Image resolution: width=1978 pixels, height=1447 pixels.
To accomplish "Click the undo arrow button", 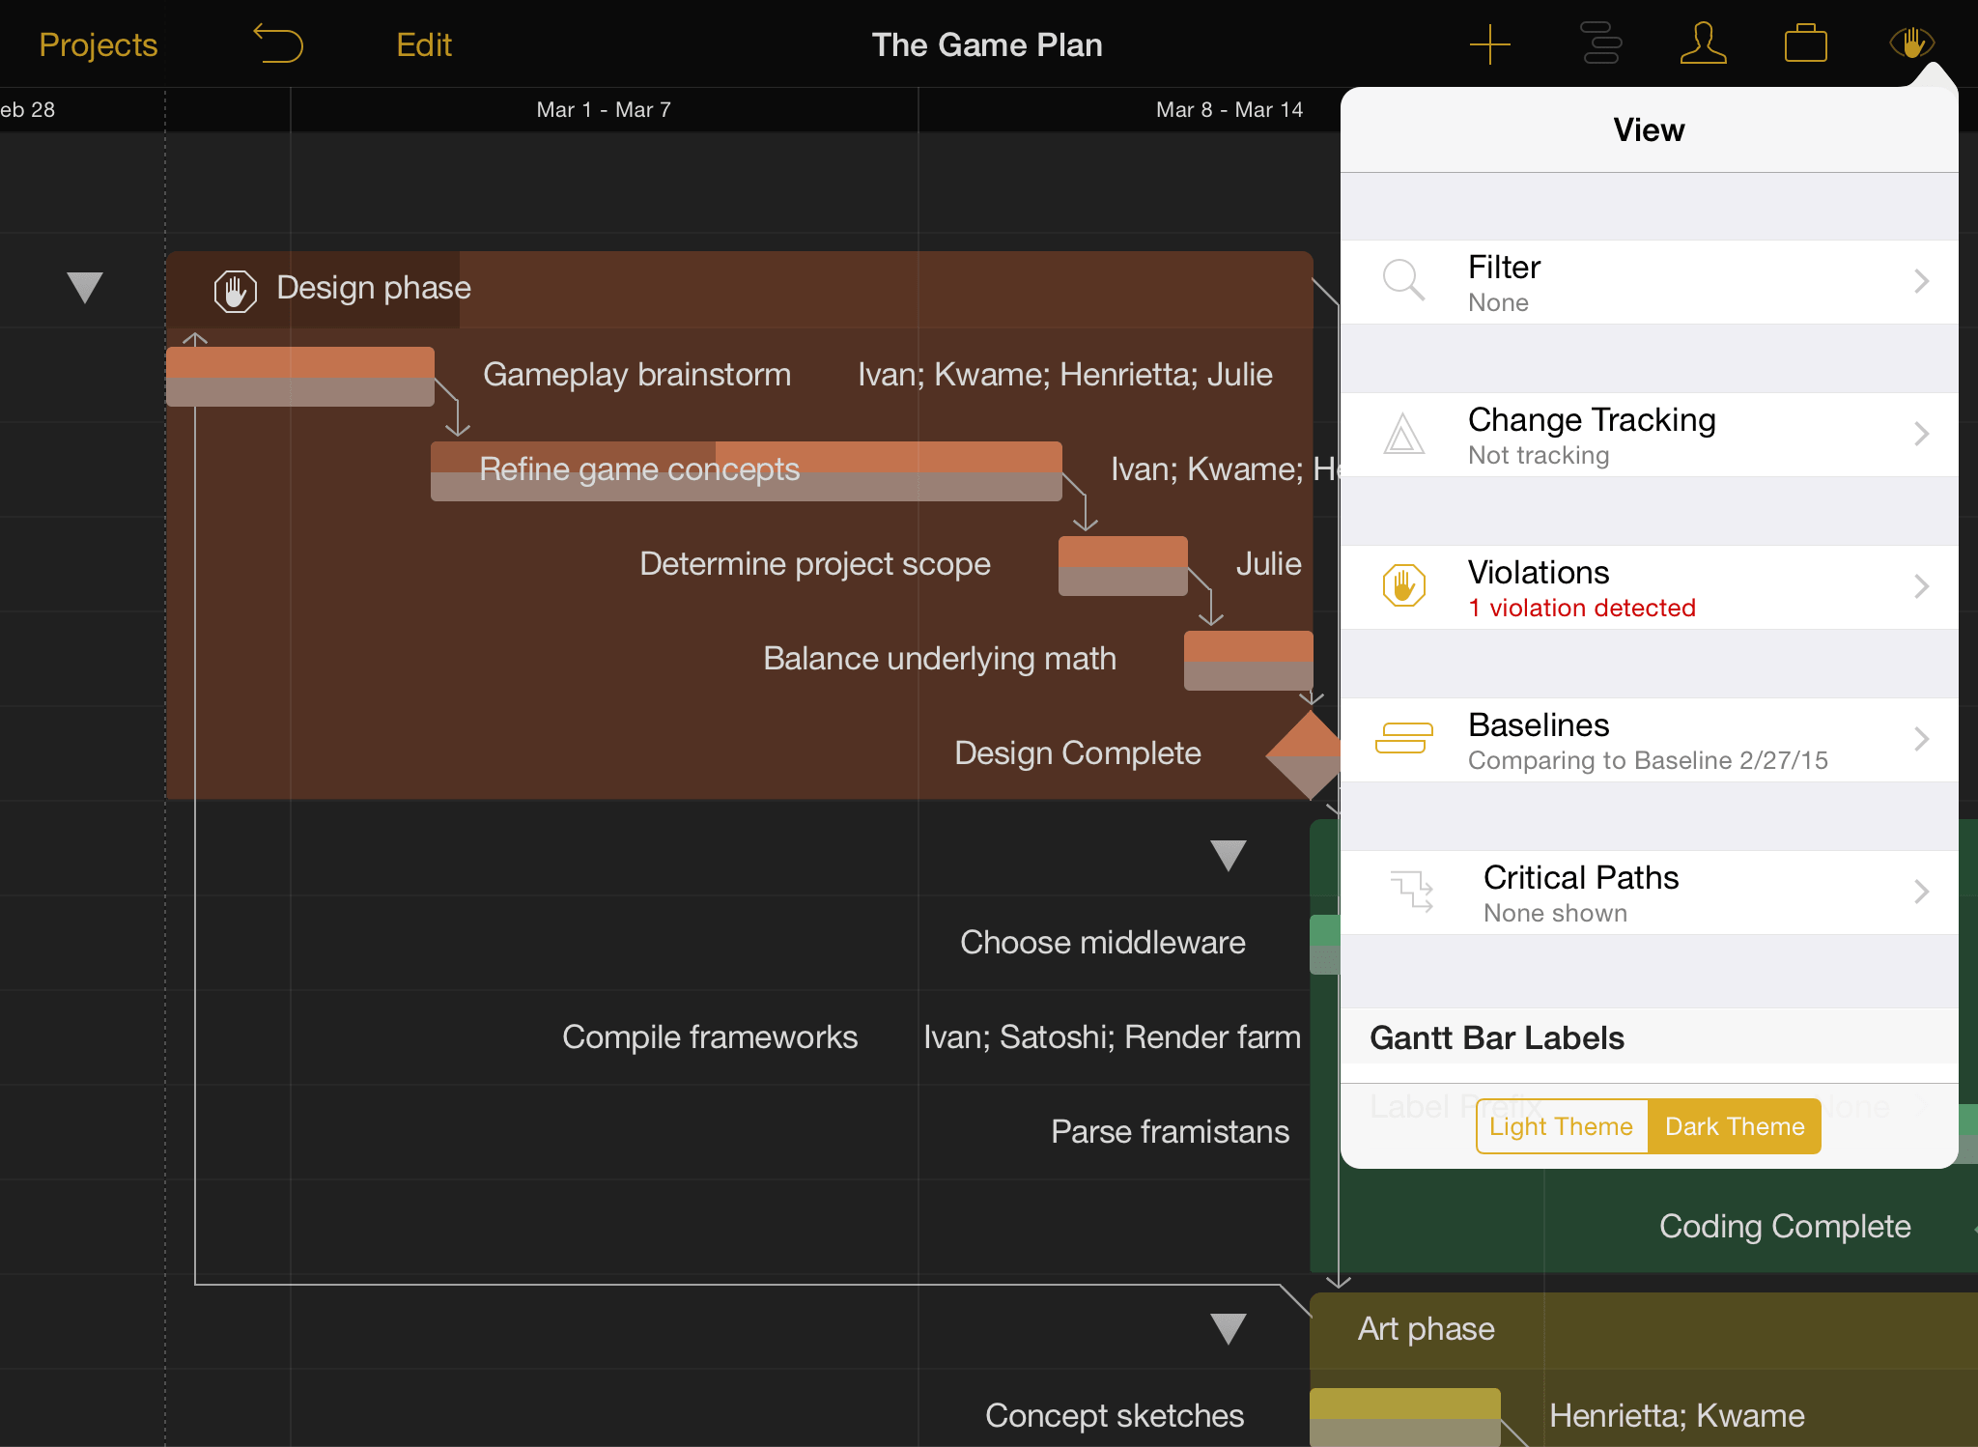I will click(x=281, y=43).
